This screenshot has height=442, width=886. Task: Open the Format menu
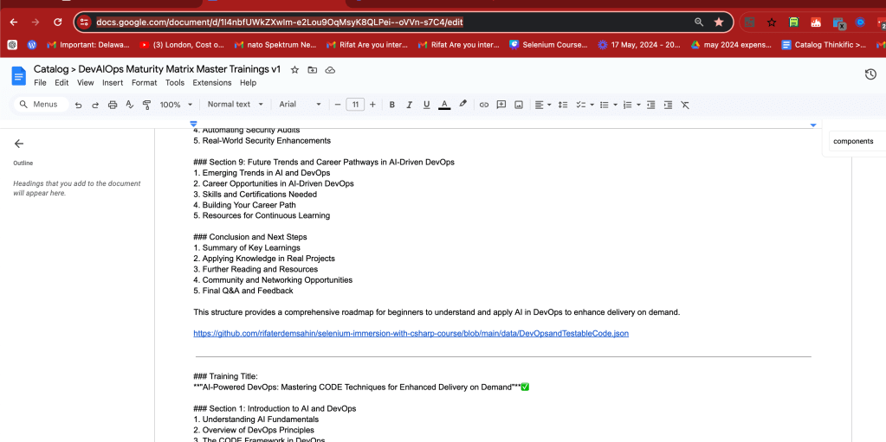click(144, 82)
